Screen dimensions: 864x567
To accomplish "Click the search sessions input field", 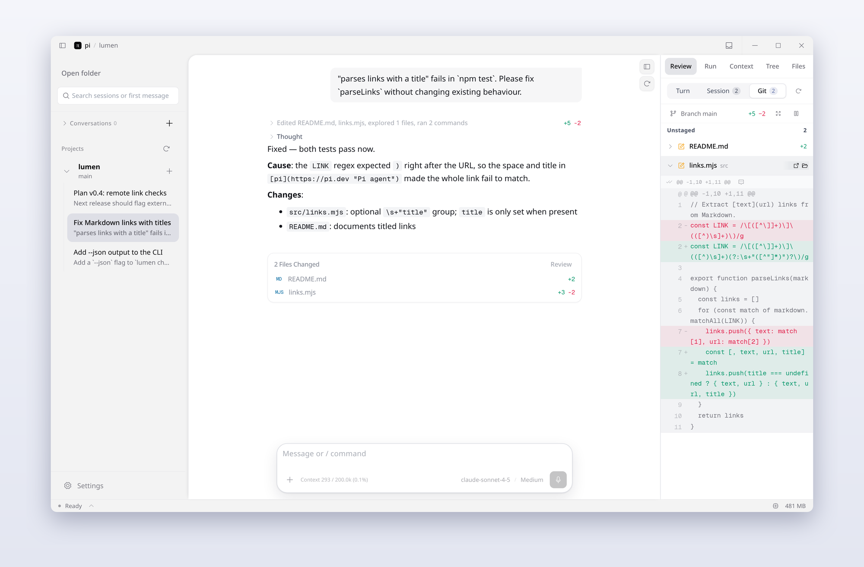I will point(118,96).
